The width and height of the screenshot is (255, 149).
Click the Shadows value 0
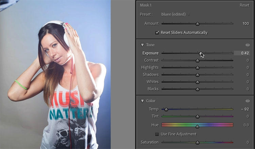(248, 75)
